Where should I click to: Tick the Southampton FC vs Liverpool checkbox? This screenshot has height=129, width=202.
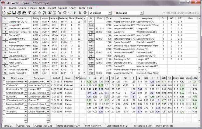click(x=4, y=89)
